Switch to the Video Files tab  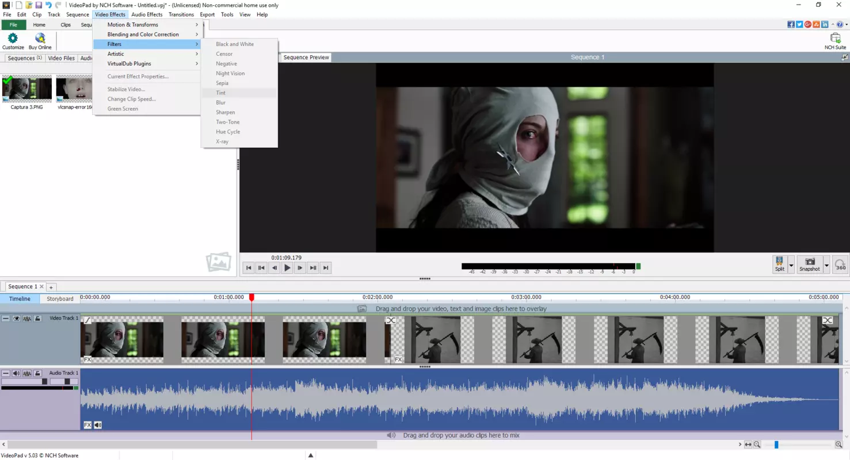pos(61,58)
